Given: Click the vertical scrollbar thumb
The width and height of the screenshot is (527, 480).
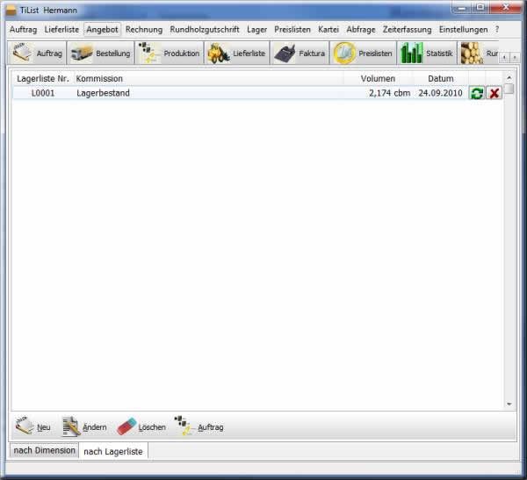Looking at the screenshot, I should (509, 89).
